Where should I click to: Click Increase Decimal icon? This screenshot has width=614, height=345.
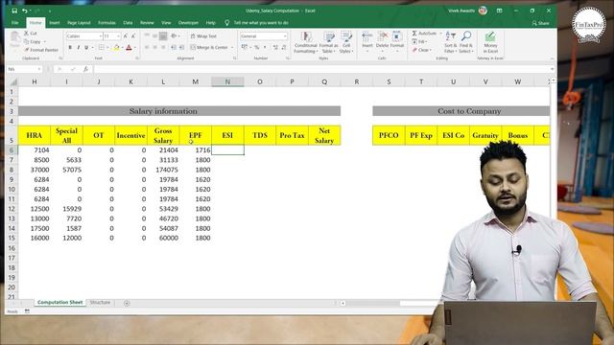(x=275, y=47)
